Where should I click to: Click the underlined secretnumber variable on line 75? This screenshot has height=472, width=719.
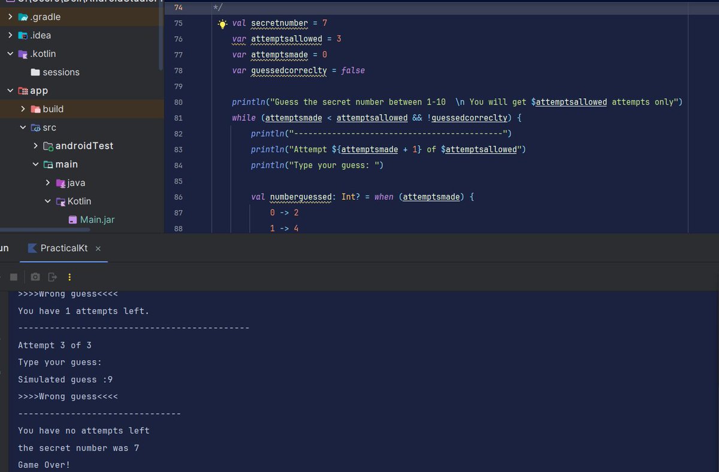click(279, 23)
